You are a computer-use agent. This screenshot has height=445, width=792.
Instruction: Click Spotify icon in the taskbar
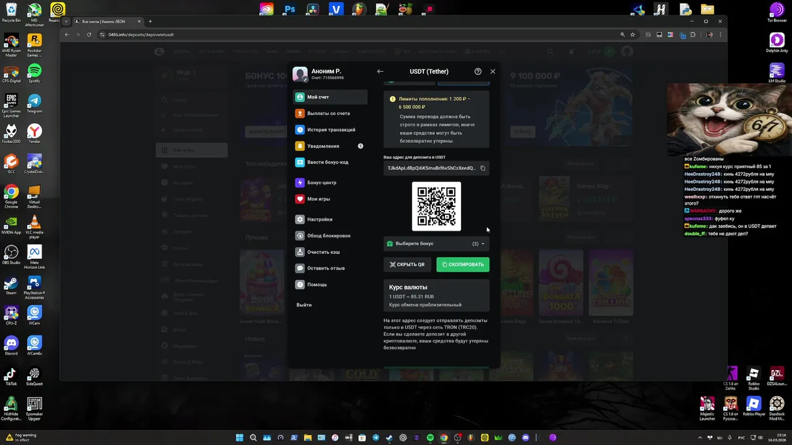tap(430, 438)
